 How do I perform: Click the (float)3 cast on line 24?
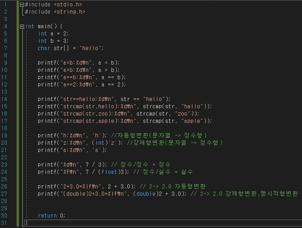pyautogui.click(x=111, y=172)
